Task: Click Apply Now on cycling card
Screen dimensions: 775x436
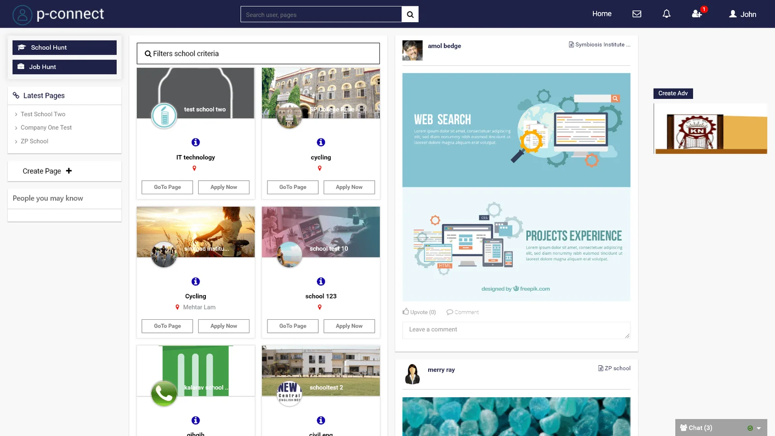Action: (x=349, y=187)
